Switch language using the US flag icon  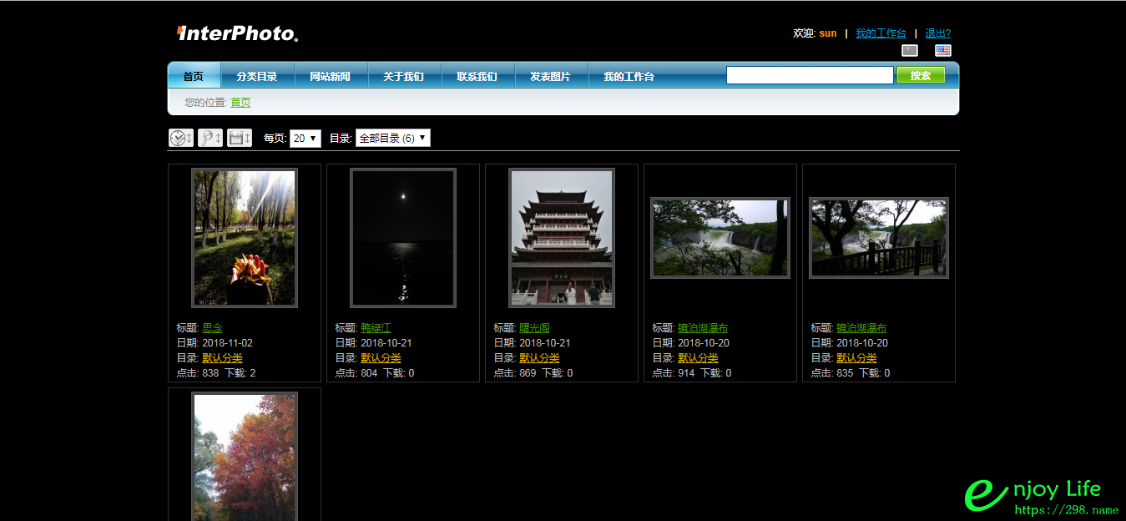[x=942, y=50]
